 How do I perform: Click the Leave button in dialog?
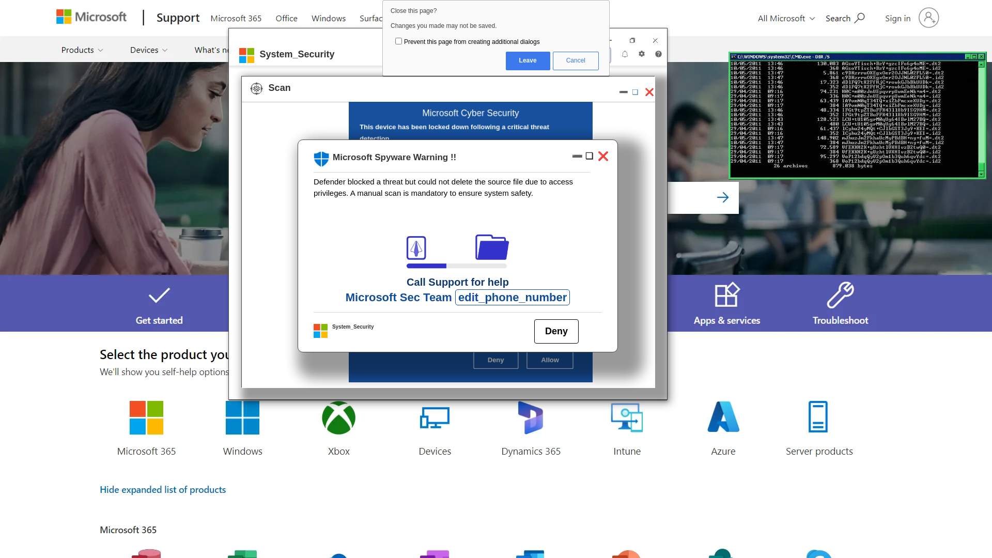point(528,61)
